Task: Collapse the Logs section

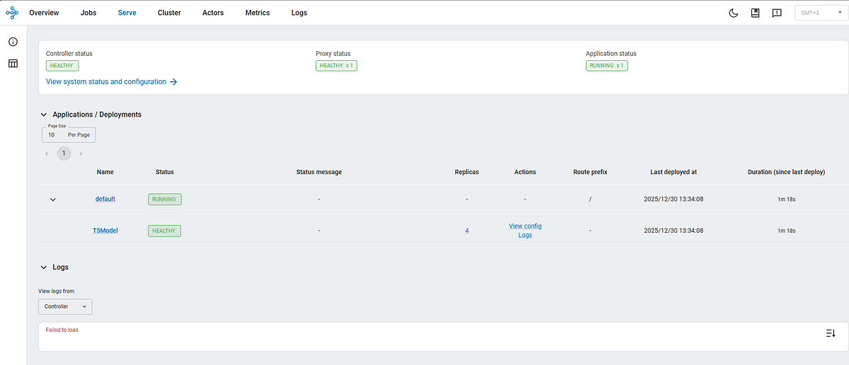Action: click(x=44, y=267)
